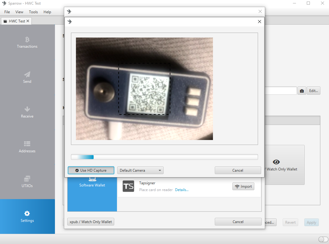The height and width of the screenshot is (244, 329).
Task: Toggle the switch in the status bar
Action: [x=323, y=239]
